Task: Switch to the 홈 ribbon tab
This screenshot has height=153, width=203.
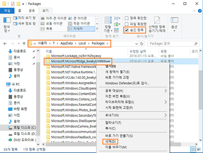Action: pos(20,11)
